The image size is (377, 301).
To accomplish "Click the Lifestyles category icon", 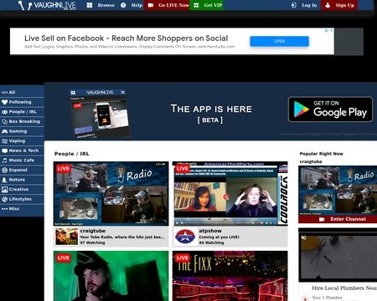I will (4, 199).
